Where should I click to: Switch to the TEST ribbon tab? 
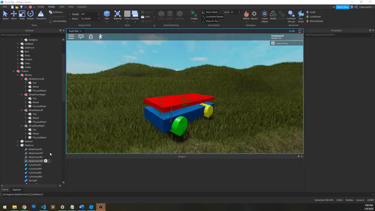[x=62, y=7]
